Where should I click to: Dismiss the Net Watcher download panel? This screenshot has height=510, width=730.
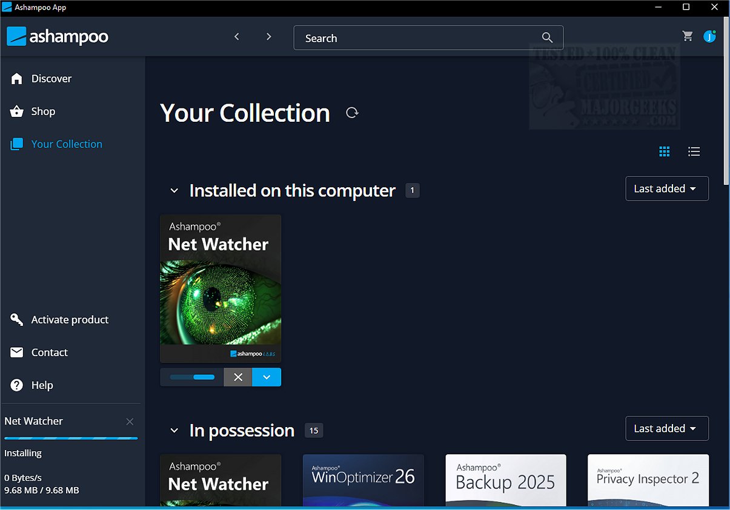tap(130, 422)
